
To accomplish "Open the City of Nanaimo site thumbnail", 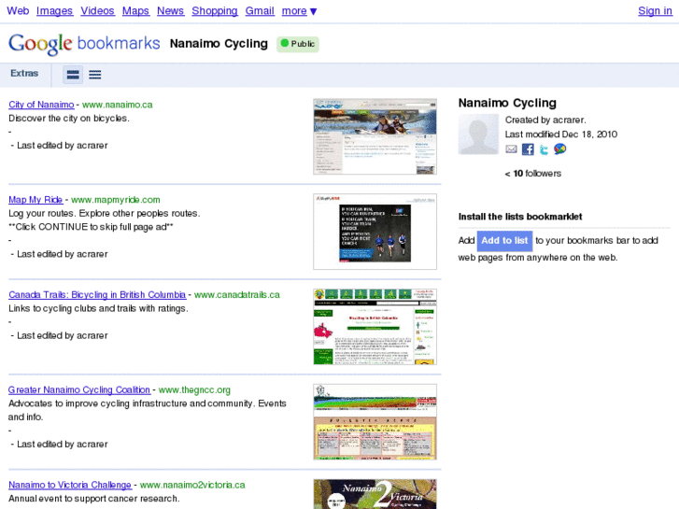I will (x=375, y=136).
